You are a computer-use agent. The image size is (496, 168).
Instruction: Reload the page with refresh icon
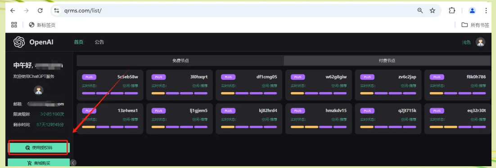(x=40, y=10)
